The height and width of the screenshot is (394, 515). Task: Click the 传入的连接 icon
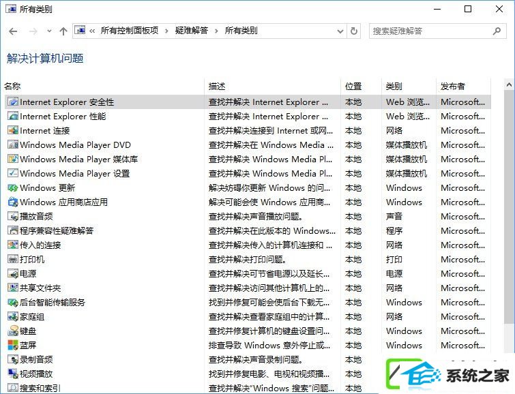(x=13, y=245)
